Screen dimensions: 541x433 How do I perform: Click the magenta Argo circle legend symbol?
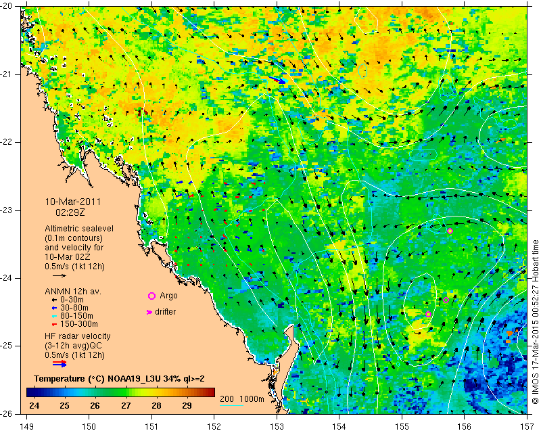pyautogui.click(x=151, y=296)
